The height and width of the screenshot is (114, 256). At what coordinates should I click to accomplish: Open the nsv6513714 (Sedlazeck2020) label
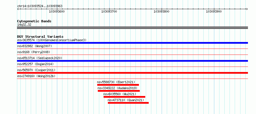click(40, 58)
